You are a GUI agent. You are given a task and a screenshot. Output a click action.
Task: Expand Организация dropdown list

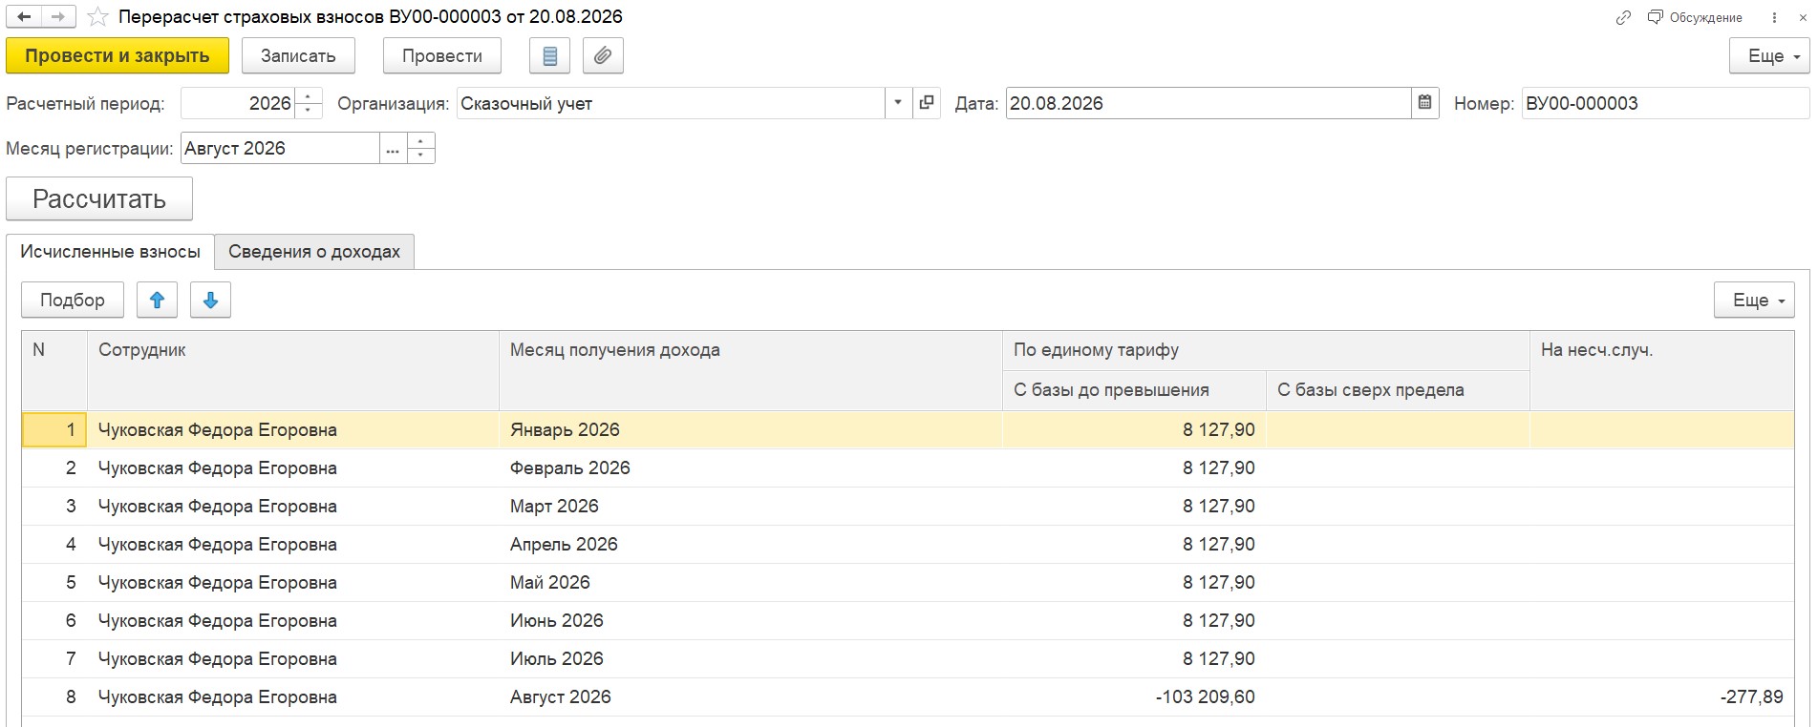pos(898,103)
